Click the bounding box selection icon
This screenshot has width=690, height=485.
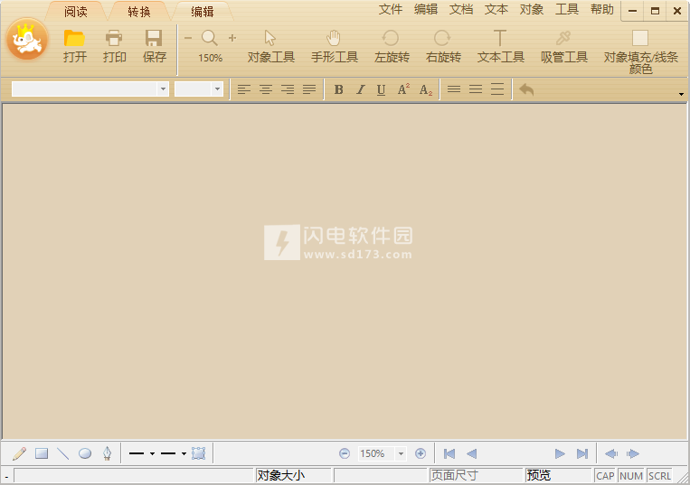198,453
